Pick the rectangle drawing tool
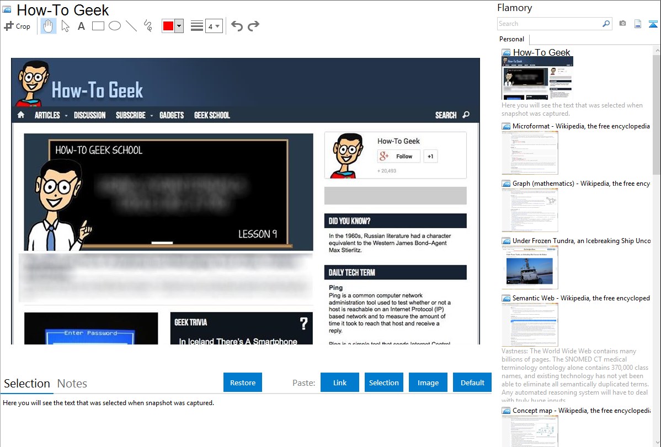 (98, 26)
